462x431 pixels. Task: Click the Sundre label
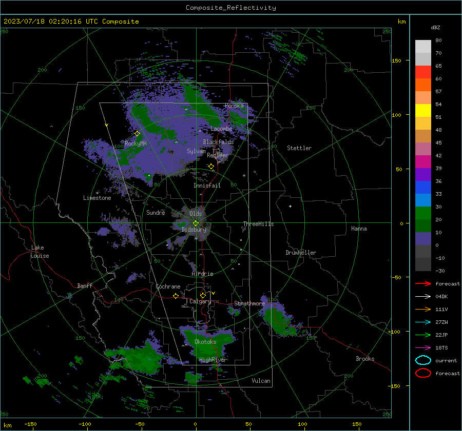(156, 213)
